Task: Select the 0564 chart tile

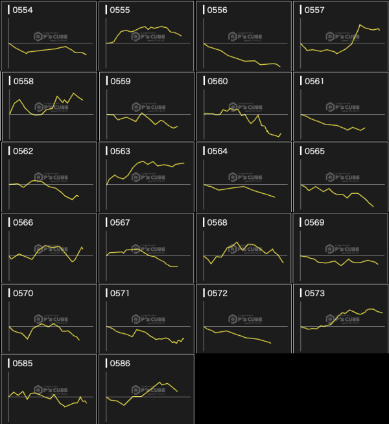Action: click(243, 177)
